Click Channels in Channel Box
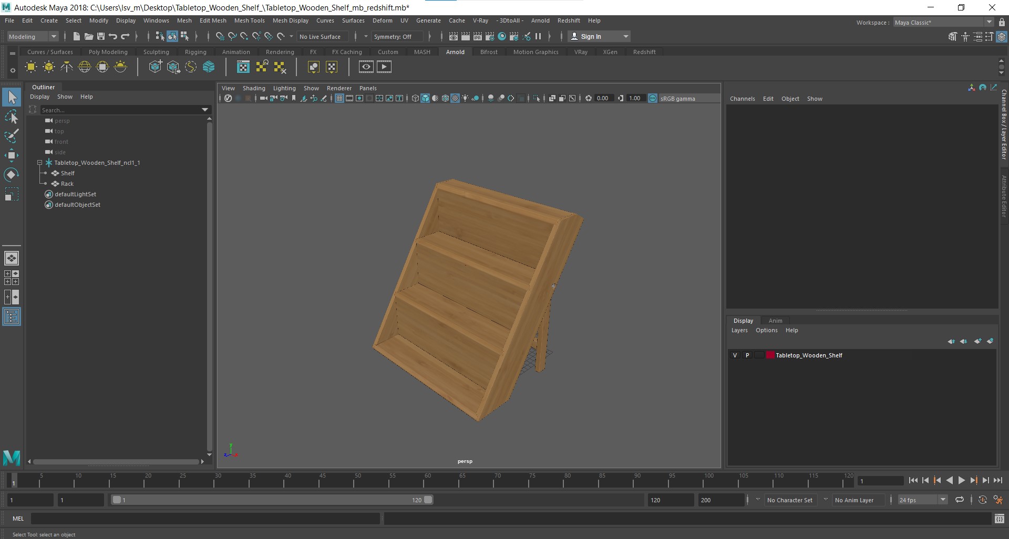1009x539 pixels. pos(742,99)
